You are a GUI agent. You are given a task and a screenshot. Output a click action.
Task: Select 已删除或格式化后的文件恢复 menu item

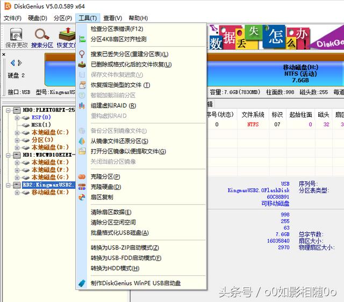click(x=141, y=64)
